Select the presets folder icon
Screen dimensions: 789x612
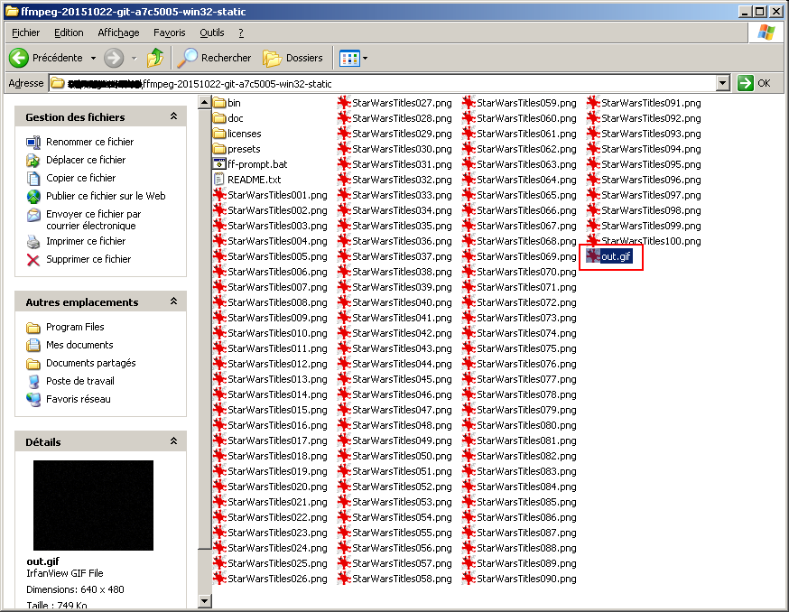click(x=219, y=149)
